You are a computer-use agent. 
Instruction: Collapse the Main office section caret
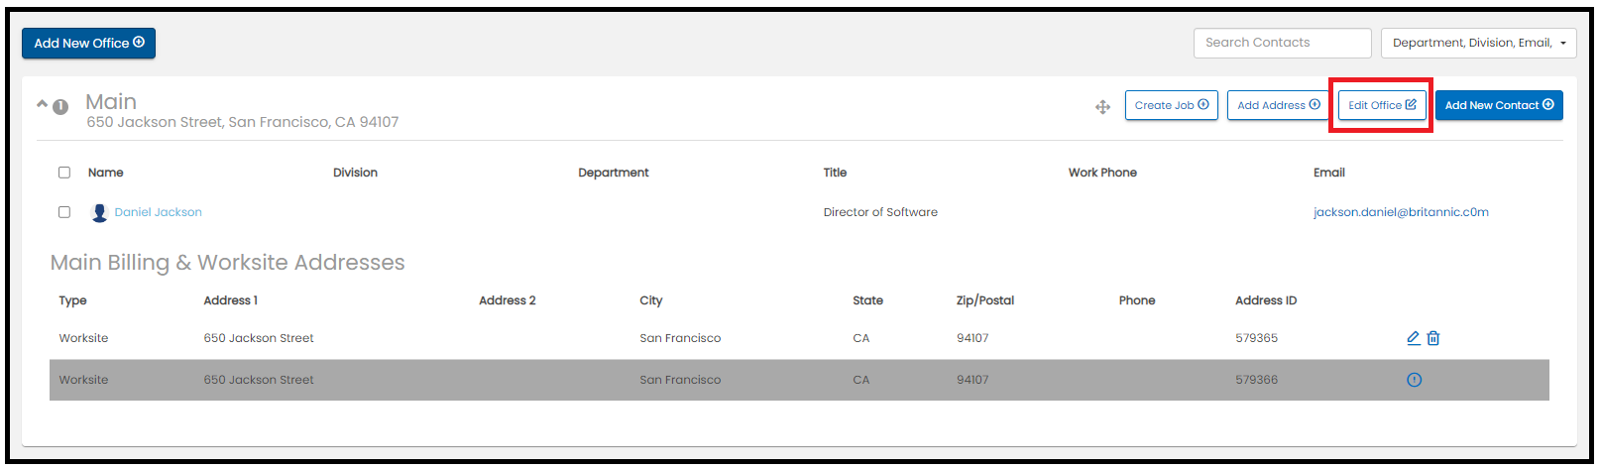coord(42,103)
